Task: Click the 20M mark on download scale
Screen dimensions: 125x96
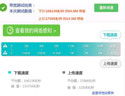Action: (x=86, y=46)
